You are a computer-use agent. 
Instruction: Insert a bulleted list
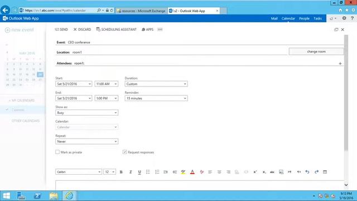[148, 172]
